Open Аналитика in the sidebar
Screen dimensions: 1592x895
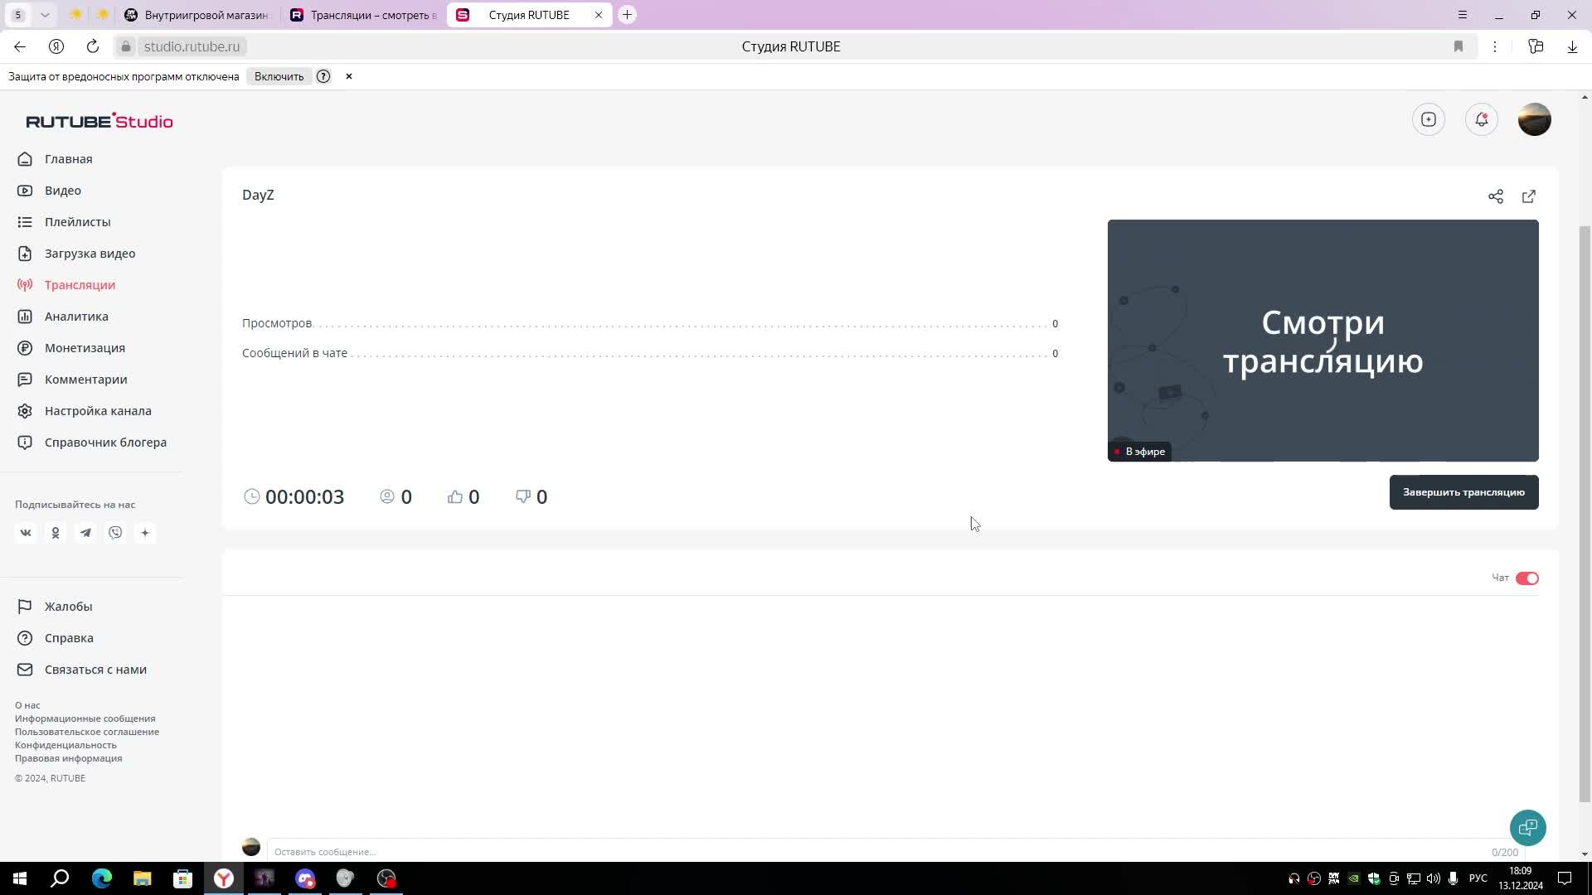(x=76, y=317)
